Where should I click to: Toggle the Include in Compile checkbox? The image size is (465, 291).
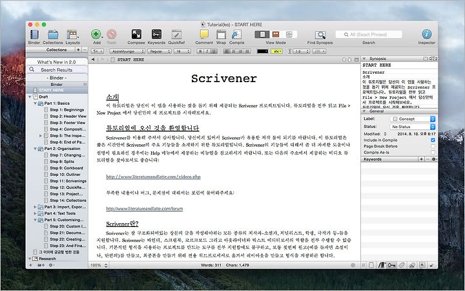point(433,140)
